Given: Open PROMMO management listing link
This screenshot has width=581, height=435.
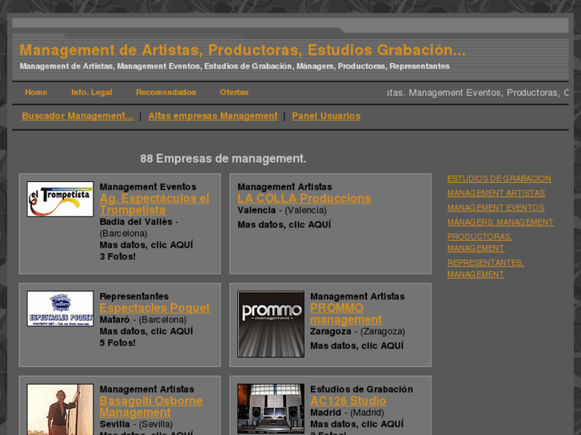Looking at the screenshot, I should [x=346, y=314].
